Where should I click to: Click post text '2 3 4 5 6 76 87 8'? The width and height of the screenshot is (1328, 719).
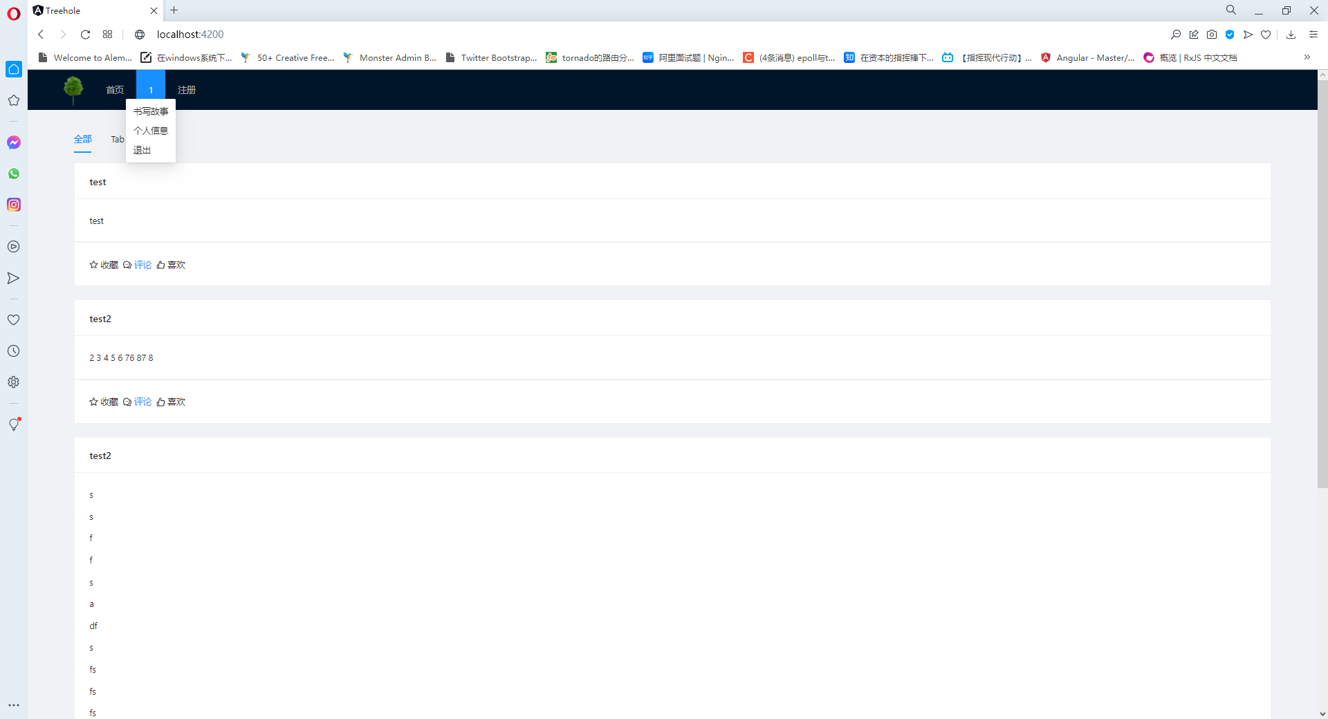click(x=121, y=357)
